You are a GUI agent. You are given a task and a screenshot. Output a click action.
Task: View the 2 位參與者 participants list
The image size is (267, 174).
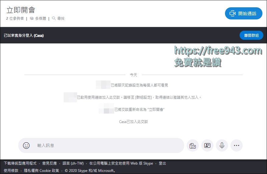point(15,18)
